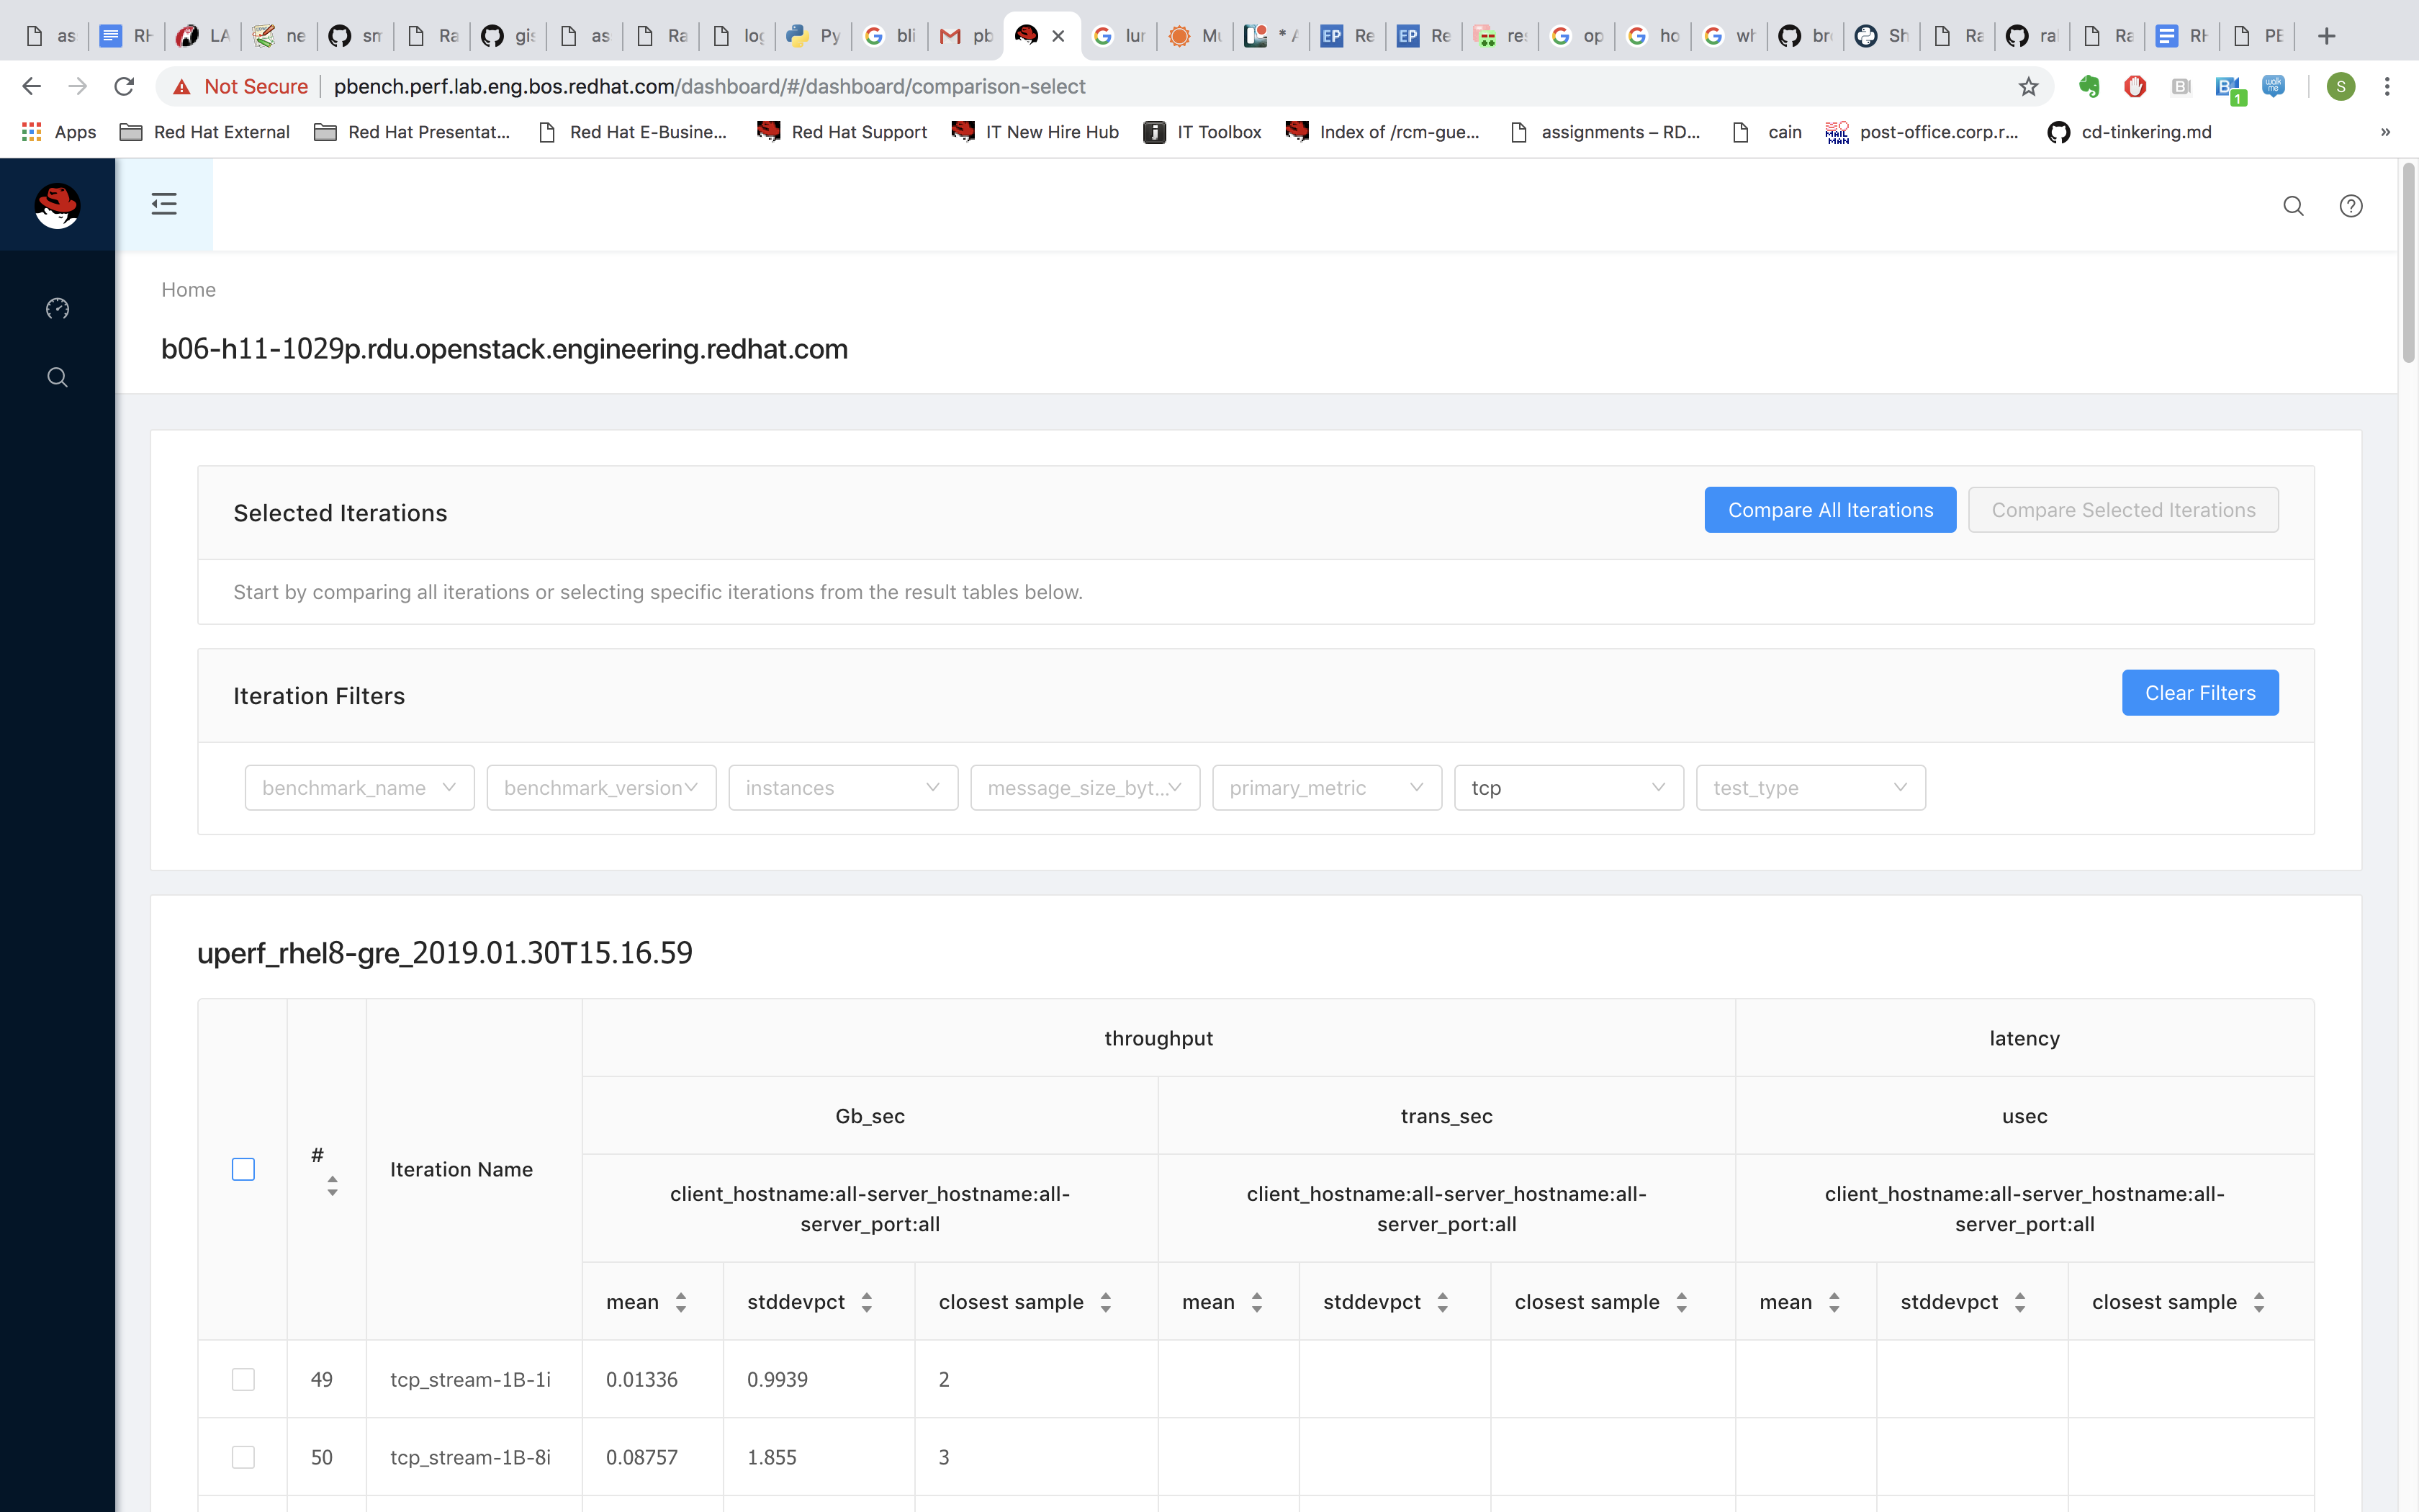Select the search icon in the left sidebar
This screenshot has width=2419, height=1512.
click(x=57, y=377)
